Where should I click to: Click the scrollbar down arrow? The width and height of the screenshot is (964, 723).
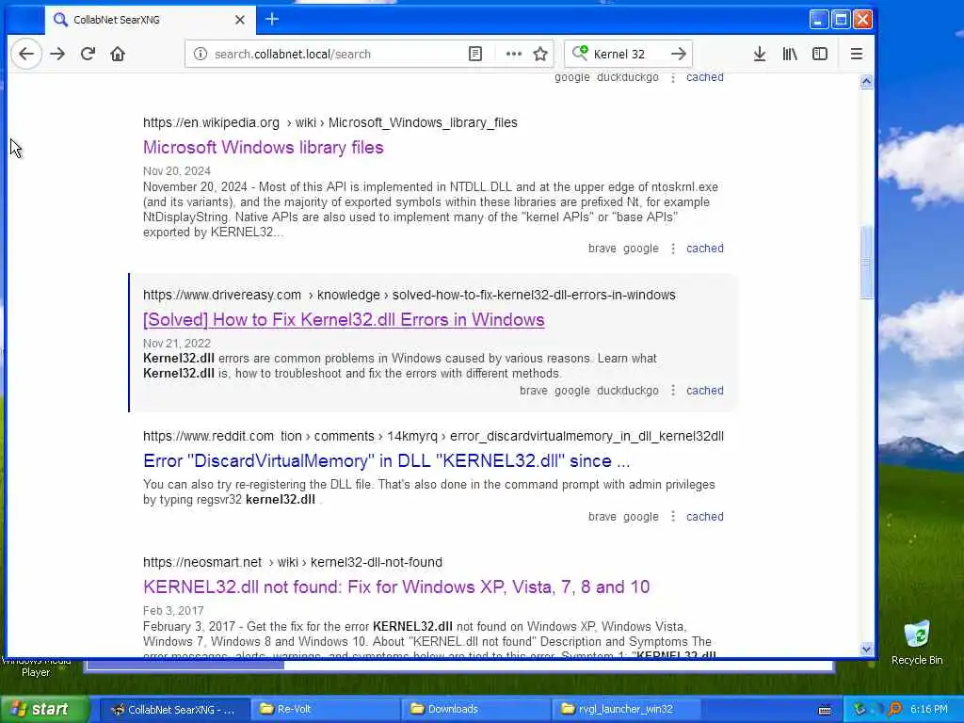[x=866, y=649]
